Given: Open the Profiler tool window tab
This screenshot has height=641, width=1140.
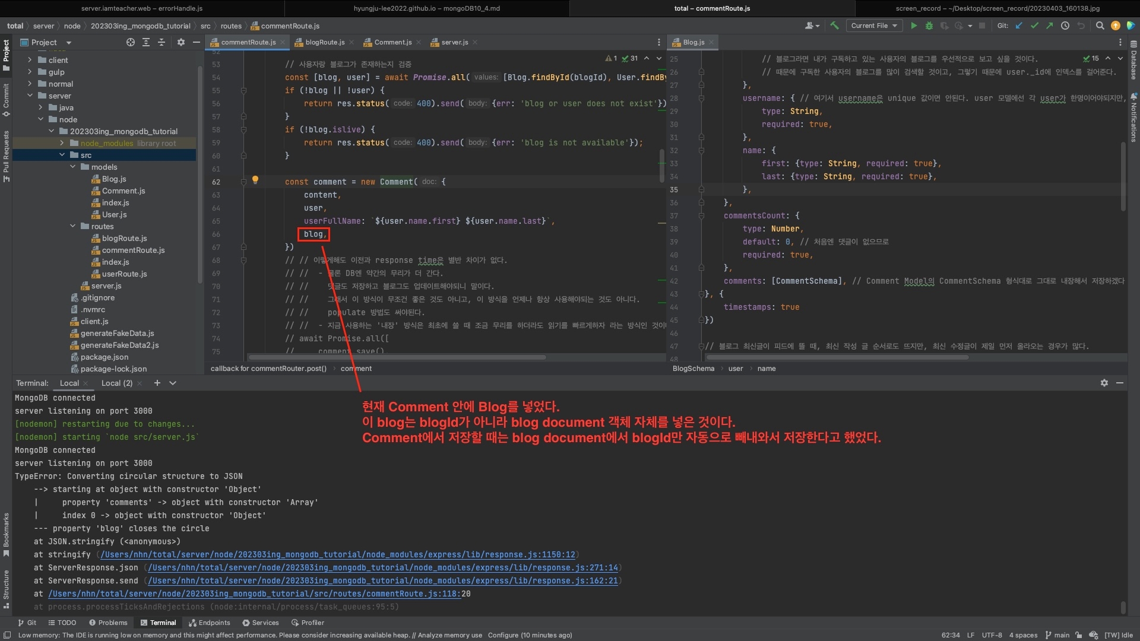Looking at the screenshot, I should coord(308,623).
